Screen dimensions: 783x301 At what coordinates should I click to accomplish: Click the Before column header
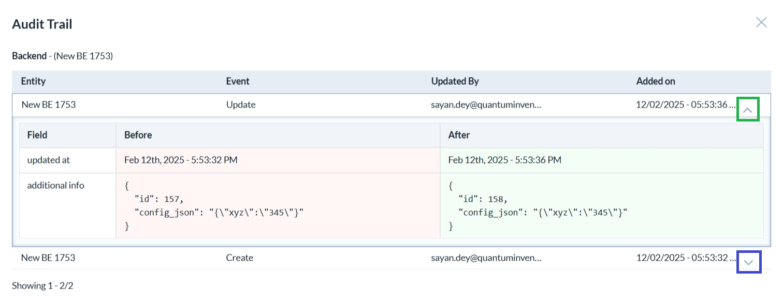138,135
